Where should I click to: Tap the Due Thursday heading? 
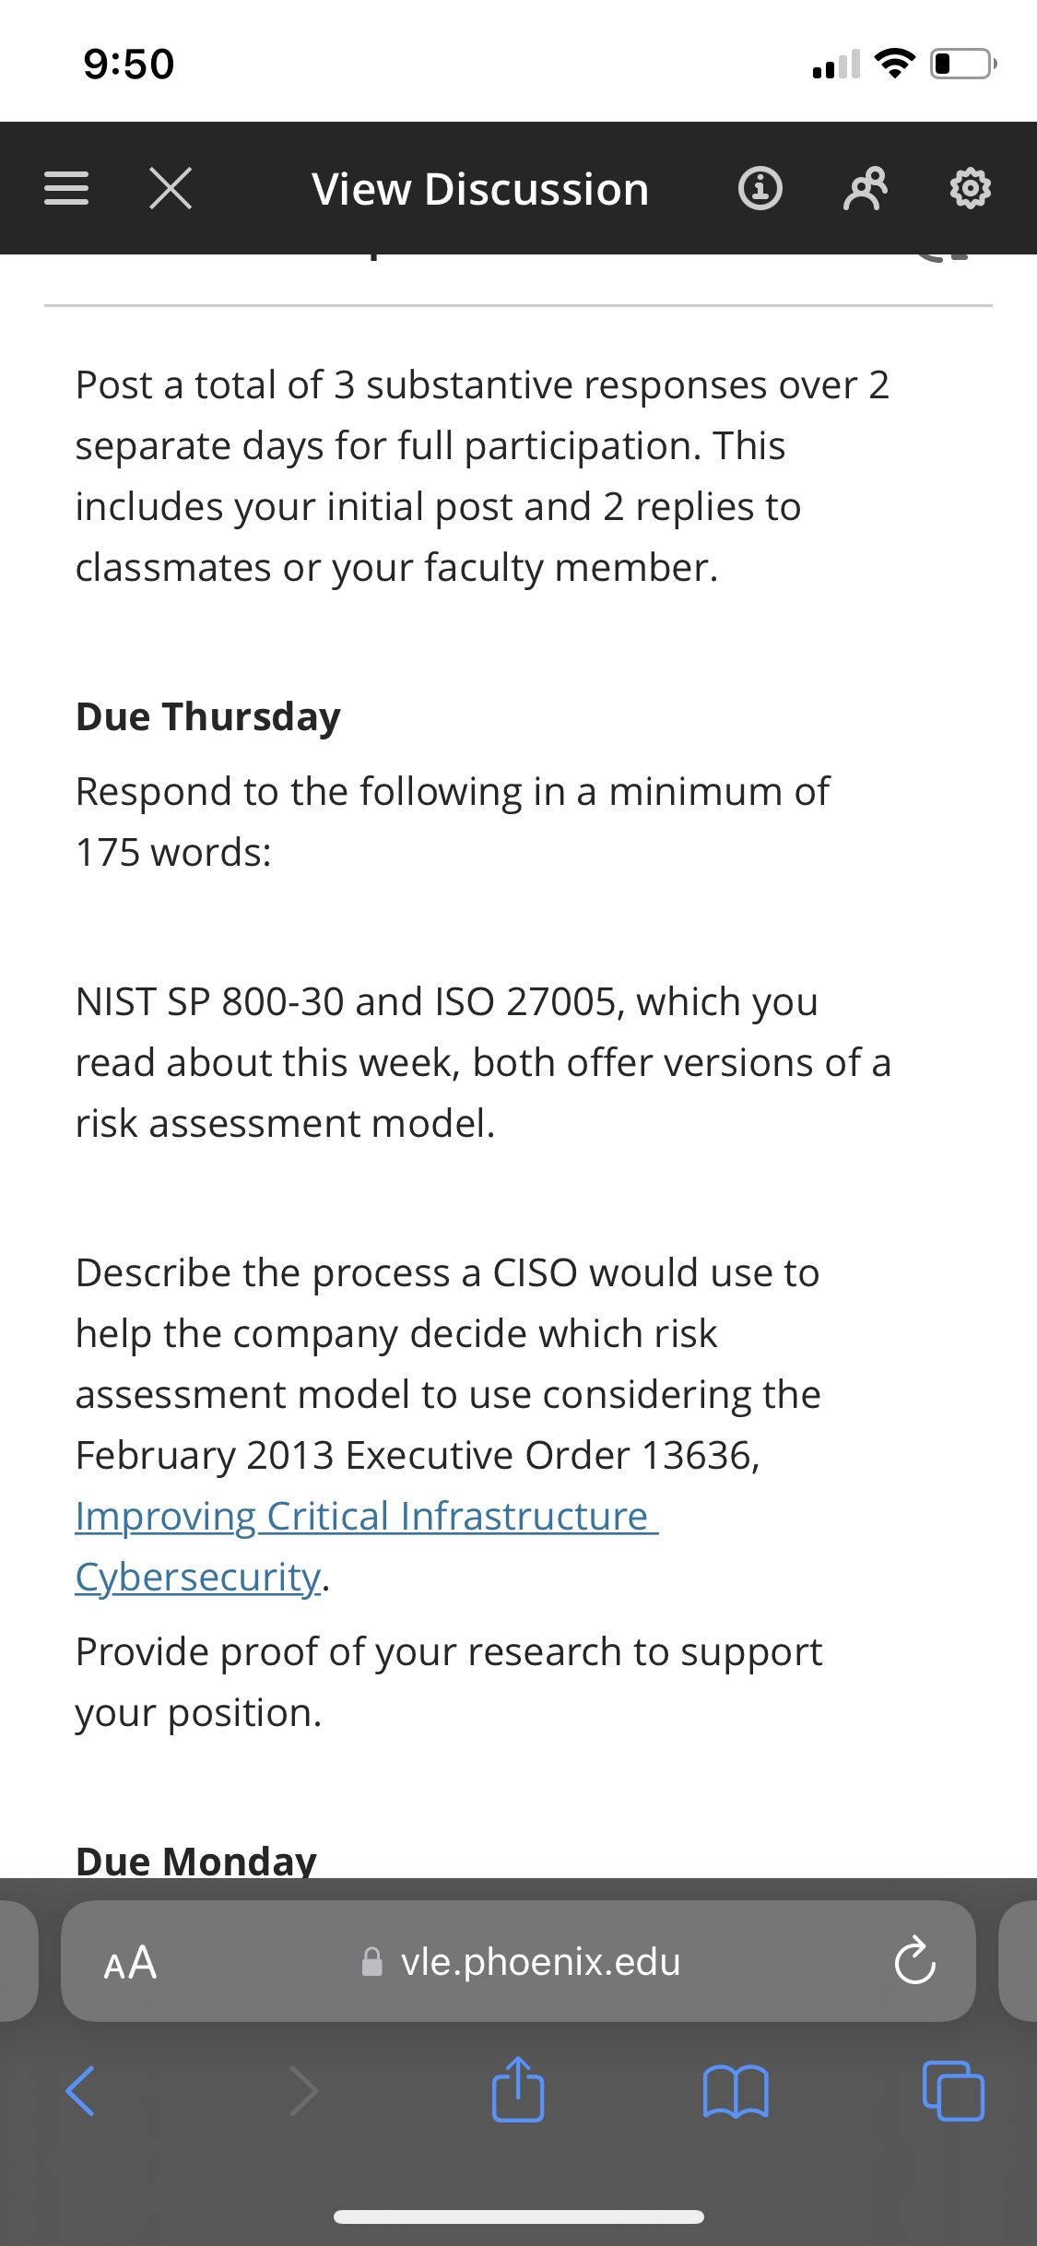coord(208,716)
